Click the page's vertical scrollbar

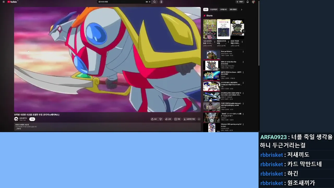click(259, 33)
